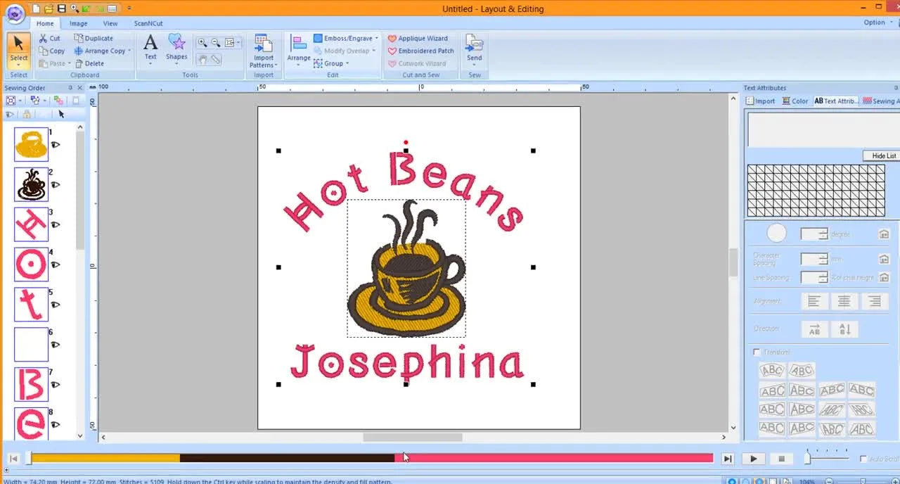Click the zoom in magnifier
Screen dimensions: 900x484
coord(202,43)
